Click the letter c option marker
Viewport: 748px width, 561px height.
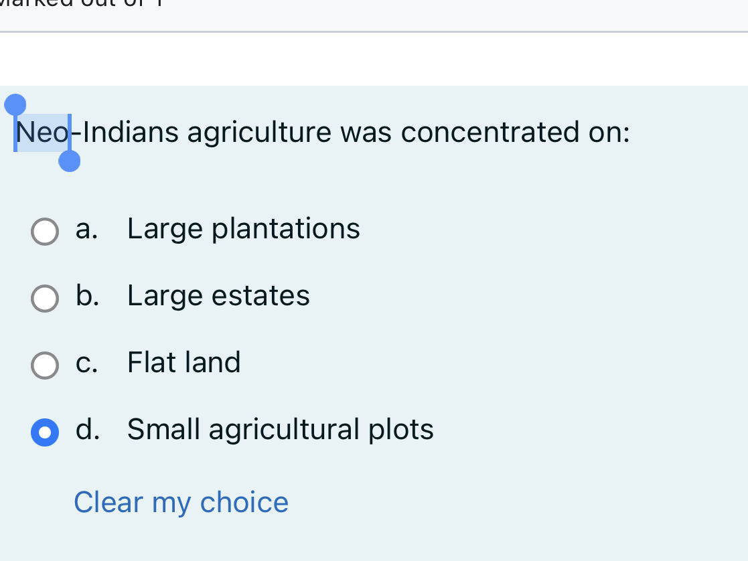(86, 362)
